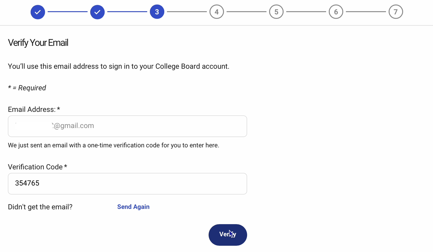
Task: Click the progress line between steps 3 and 4
Action: [187, 12]
